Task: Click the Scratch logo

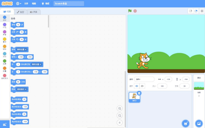Action: click(7, 4)
